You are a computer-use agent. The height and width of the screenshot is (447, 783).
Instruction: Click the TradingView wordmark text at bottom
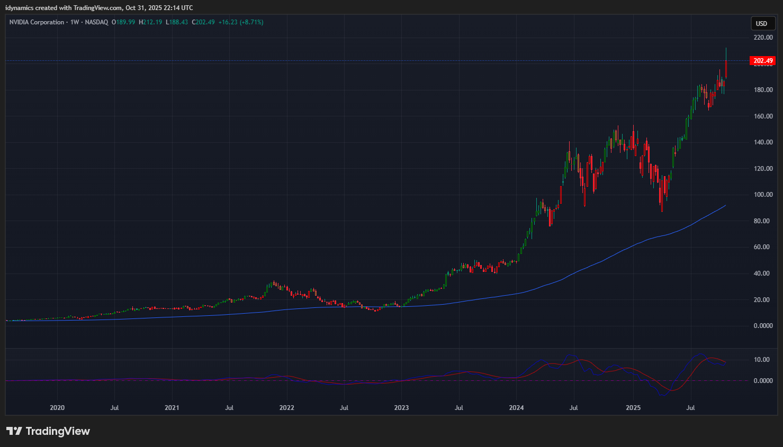pyautogui.click(x=58, y=431)
